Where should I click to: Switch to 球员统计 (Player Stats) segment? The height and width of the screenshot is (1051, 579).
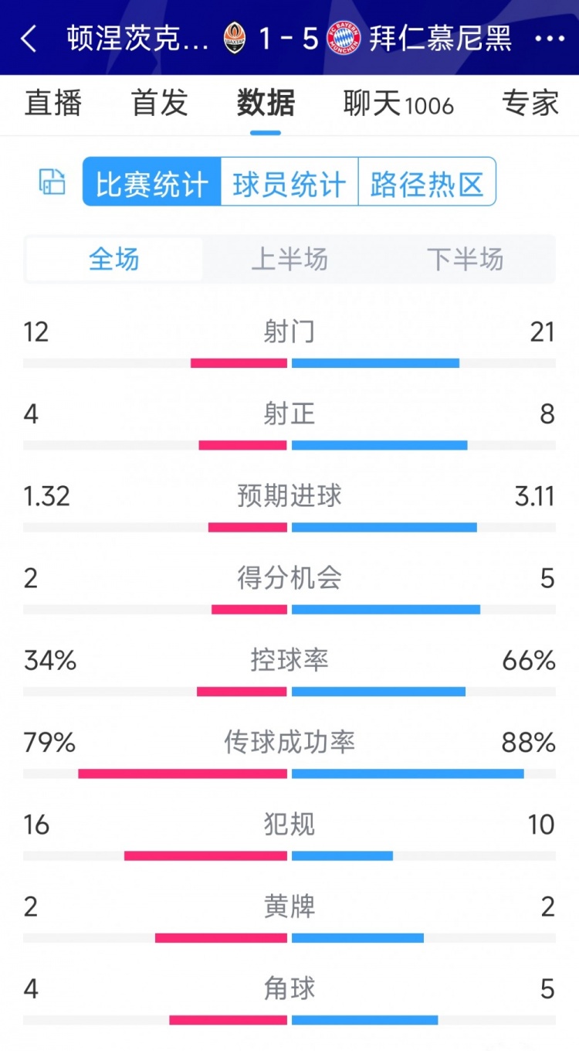tap(289, 181)
